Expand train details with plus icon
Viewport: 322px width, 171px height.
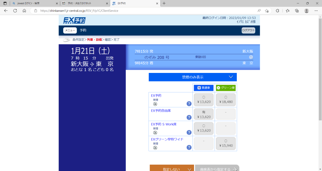click(x=251, y=57)
